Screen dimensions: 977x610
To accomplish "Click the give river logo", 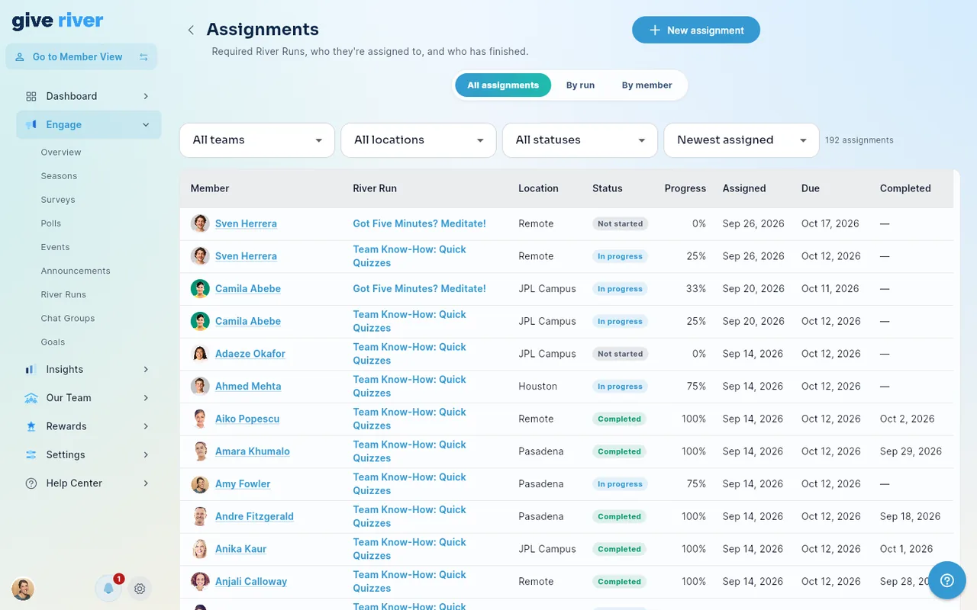I will pos(58,21).
